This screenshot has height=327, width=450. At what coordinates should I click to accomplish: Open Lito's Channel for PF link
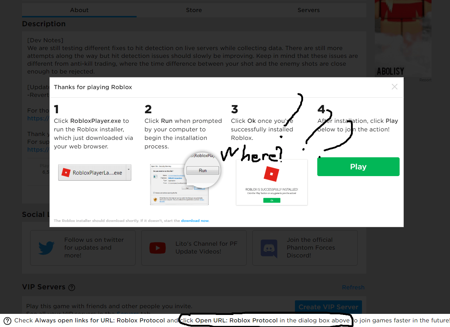194,247
